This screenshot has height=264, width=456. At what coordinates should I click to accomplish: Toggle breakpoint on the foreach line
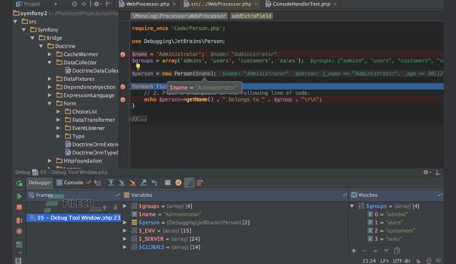click(123, 87)
